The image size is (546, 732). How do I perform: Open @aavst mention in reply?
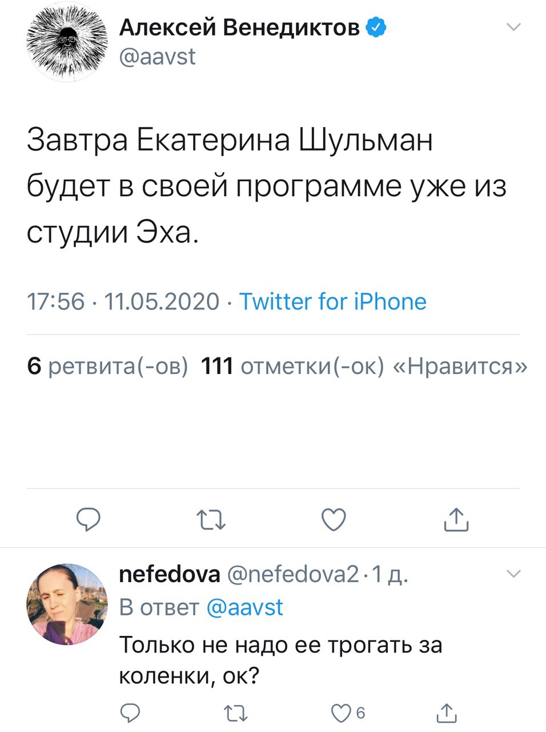pyautogui.click(x=244, y=607)
